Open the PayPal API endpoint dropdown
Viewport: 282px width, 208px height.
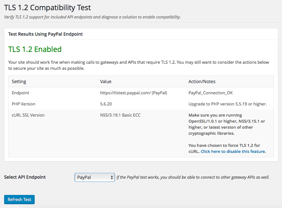click(x=95, y=177)
